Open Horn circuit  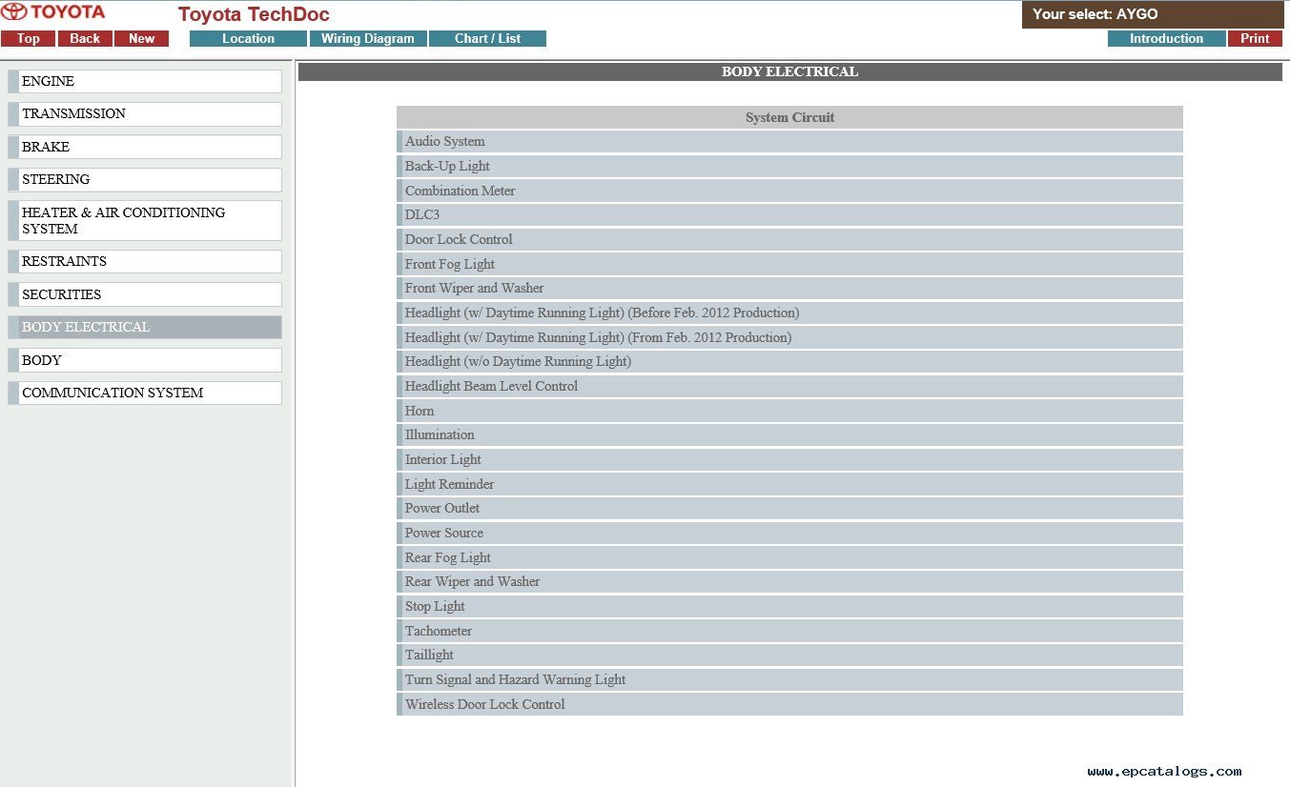[789, 411]
